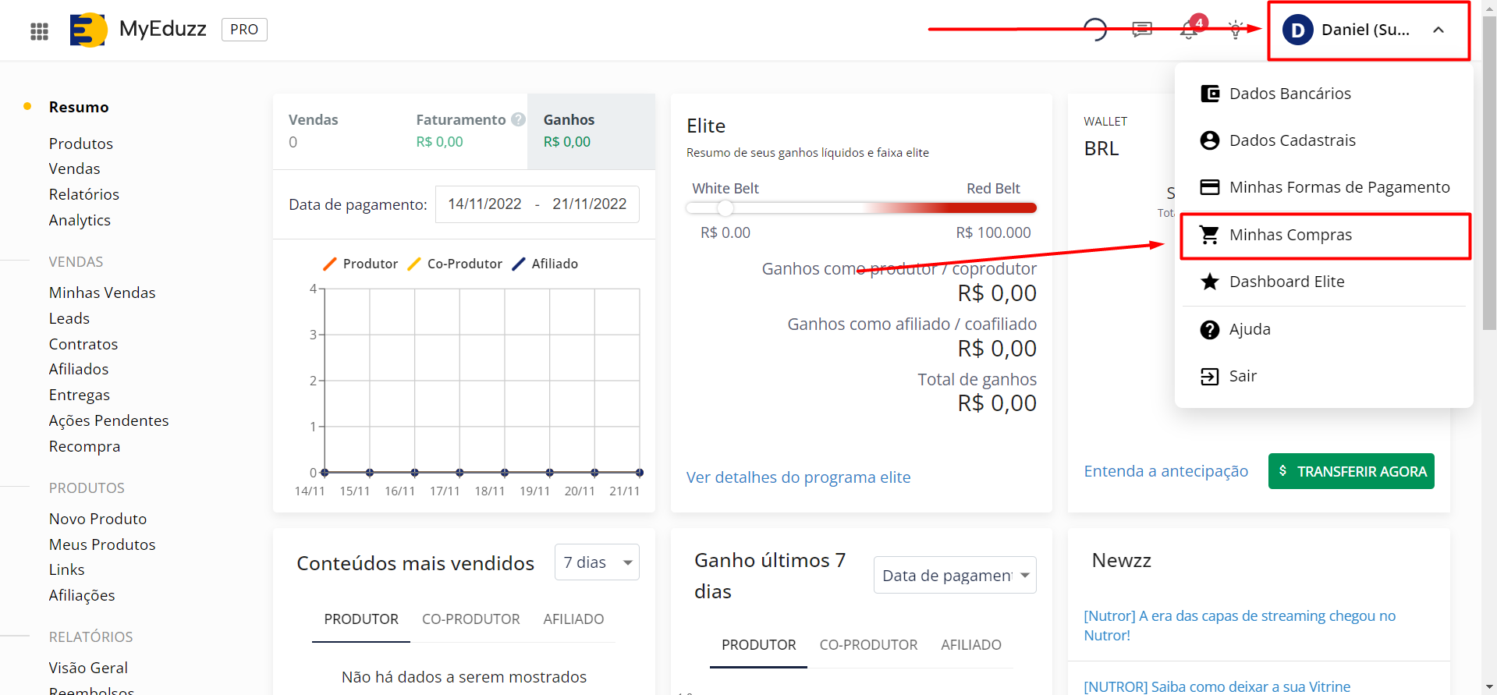This screenshot has width=1497, height=695.
Task: Open Visão Geral sidebar link
Action: click(88, 668)
